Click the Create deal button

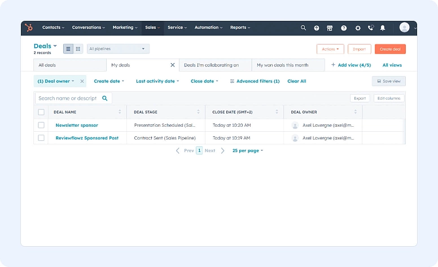click(x=390, y=49)
